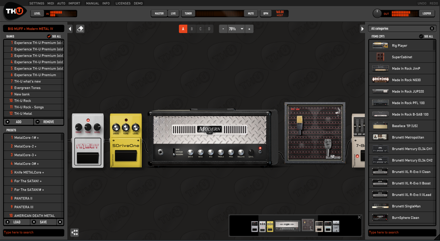Image resolution: width=440 pixels, height=241 pixels.
Task: Click the Brunetti SingleMan icon
Action: (x=380, y=206)
